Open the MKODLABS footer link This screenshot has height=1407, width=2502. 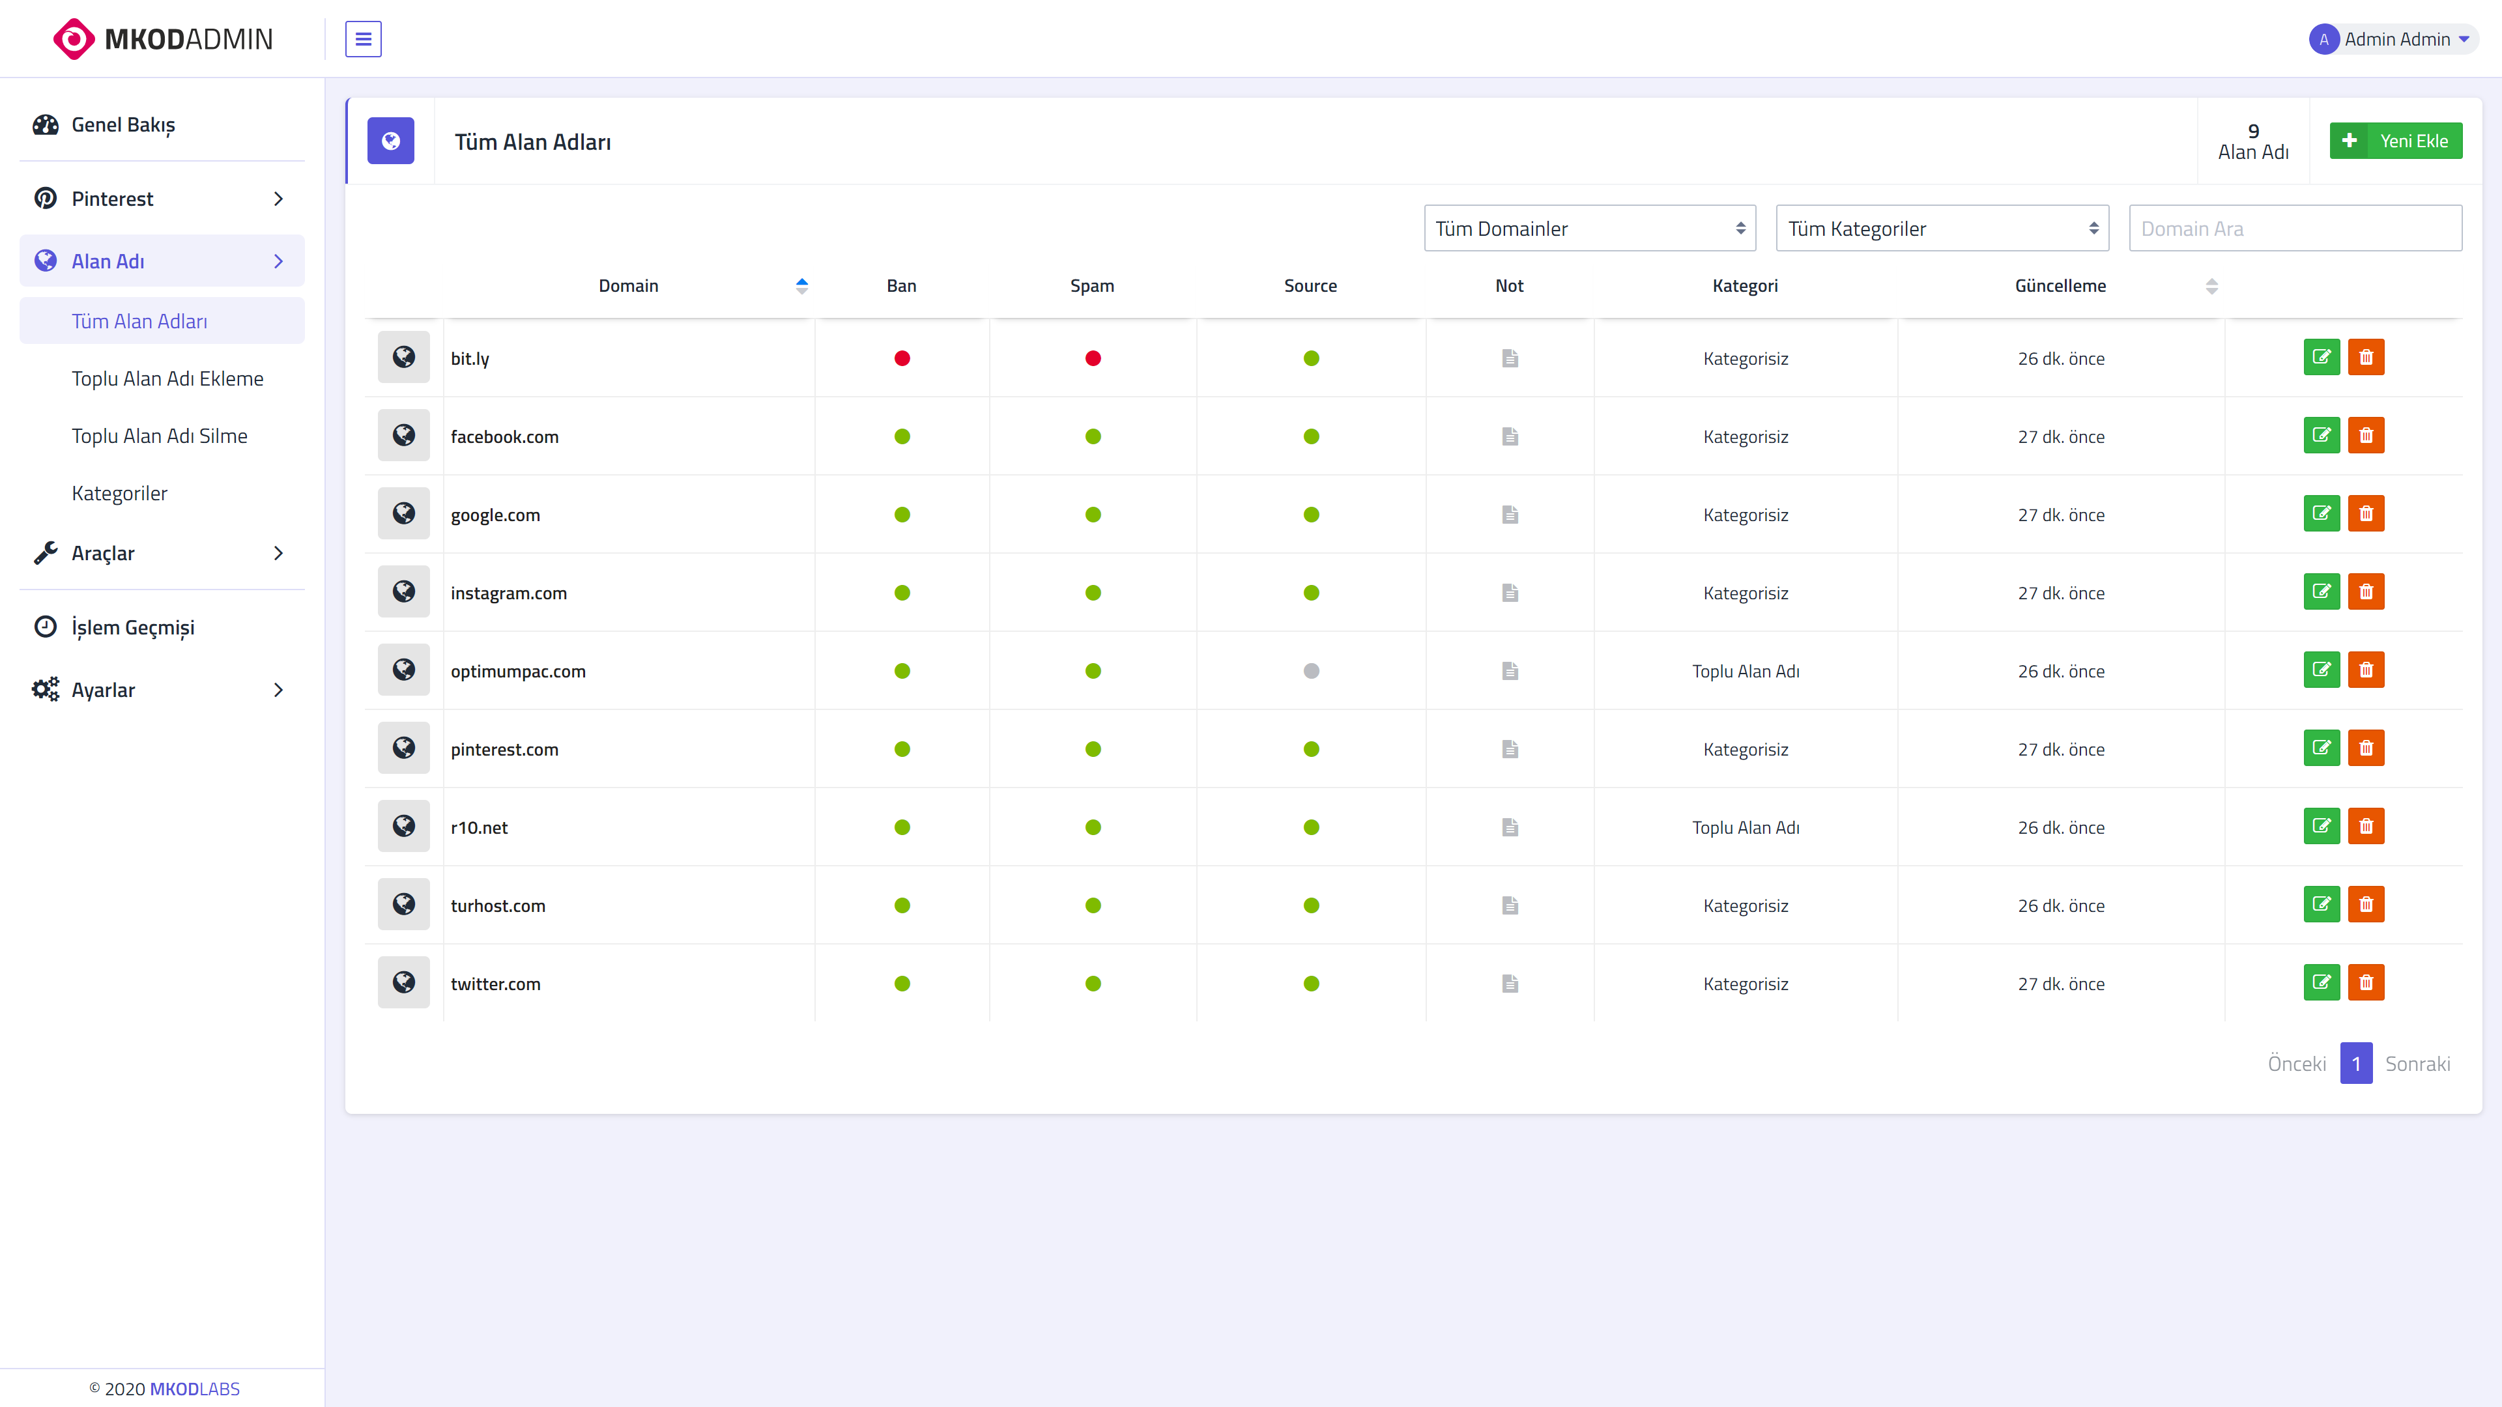click(x=194, y=1389)
